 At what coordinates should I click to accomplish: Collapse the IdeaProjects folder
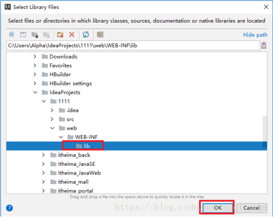tap(35, 93)
